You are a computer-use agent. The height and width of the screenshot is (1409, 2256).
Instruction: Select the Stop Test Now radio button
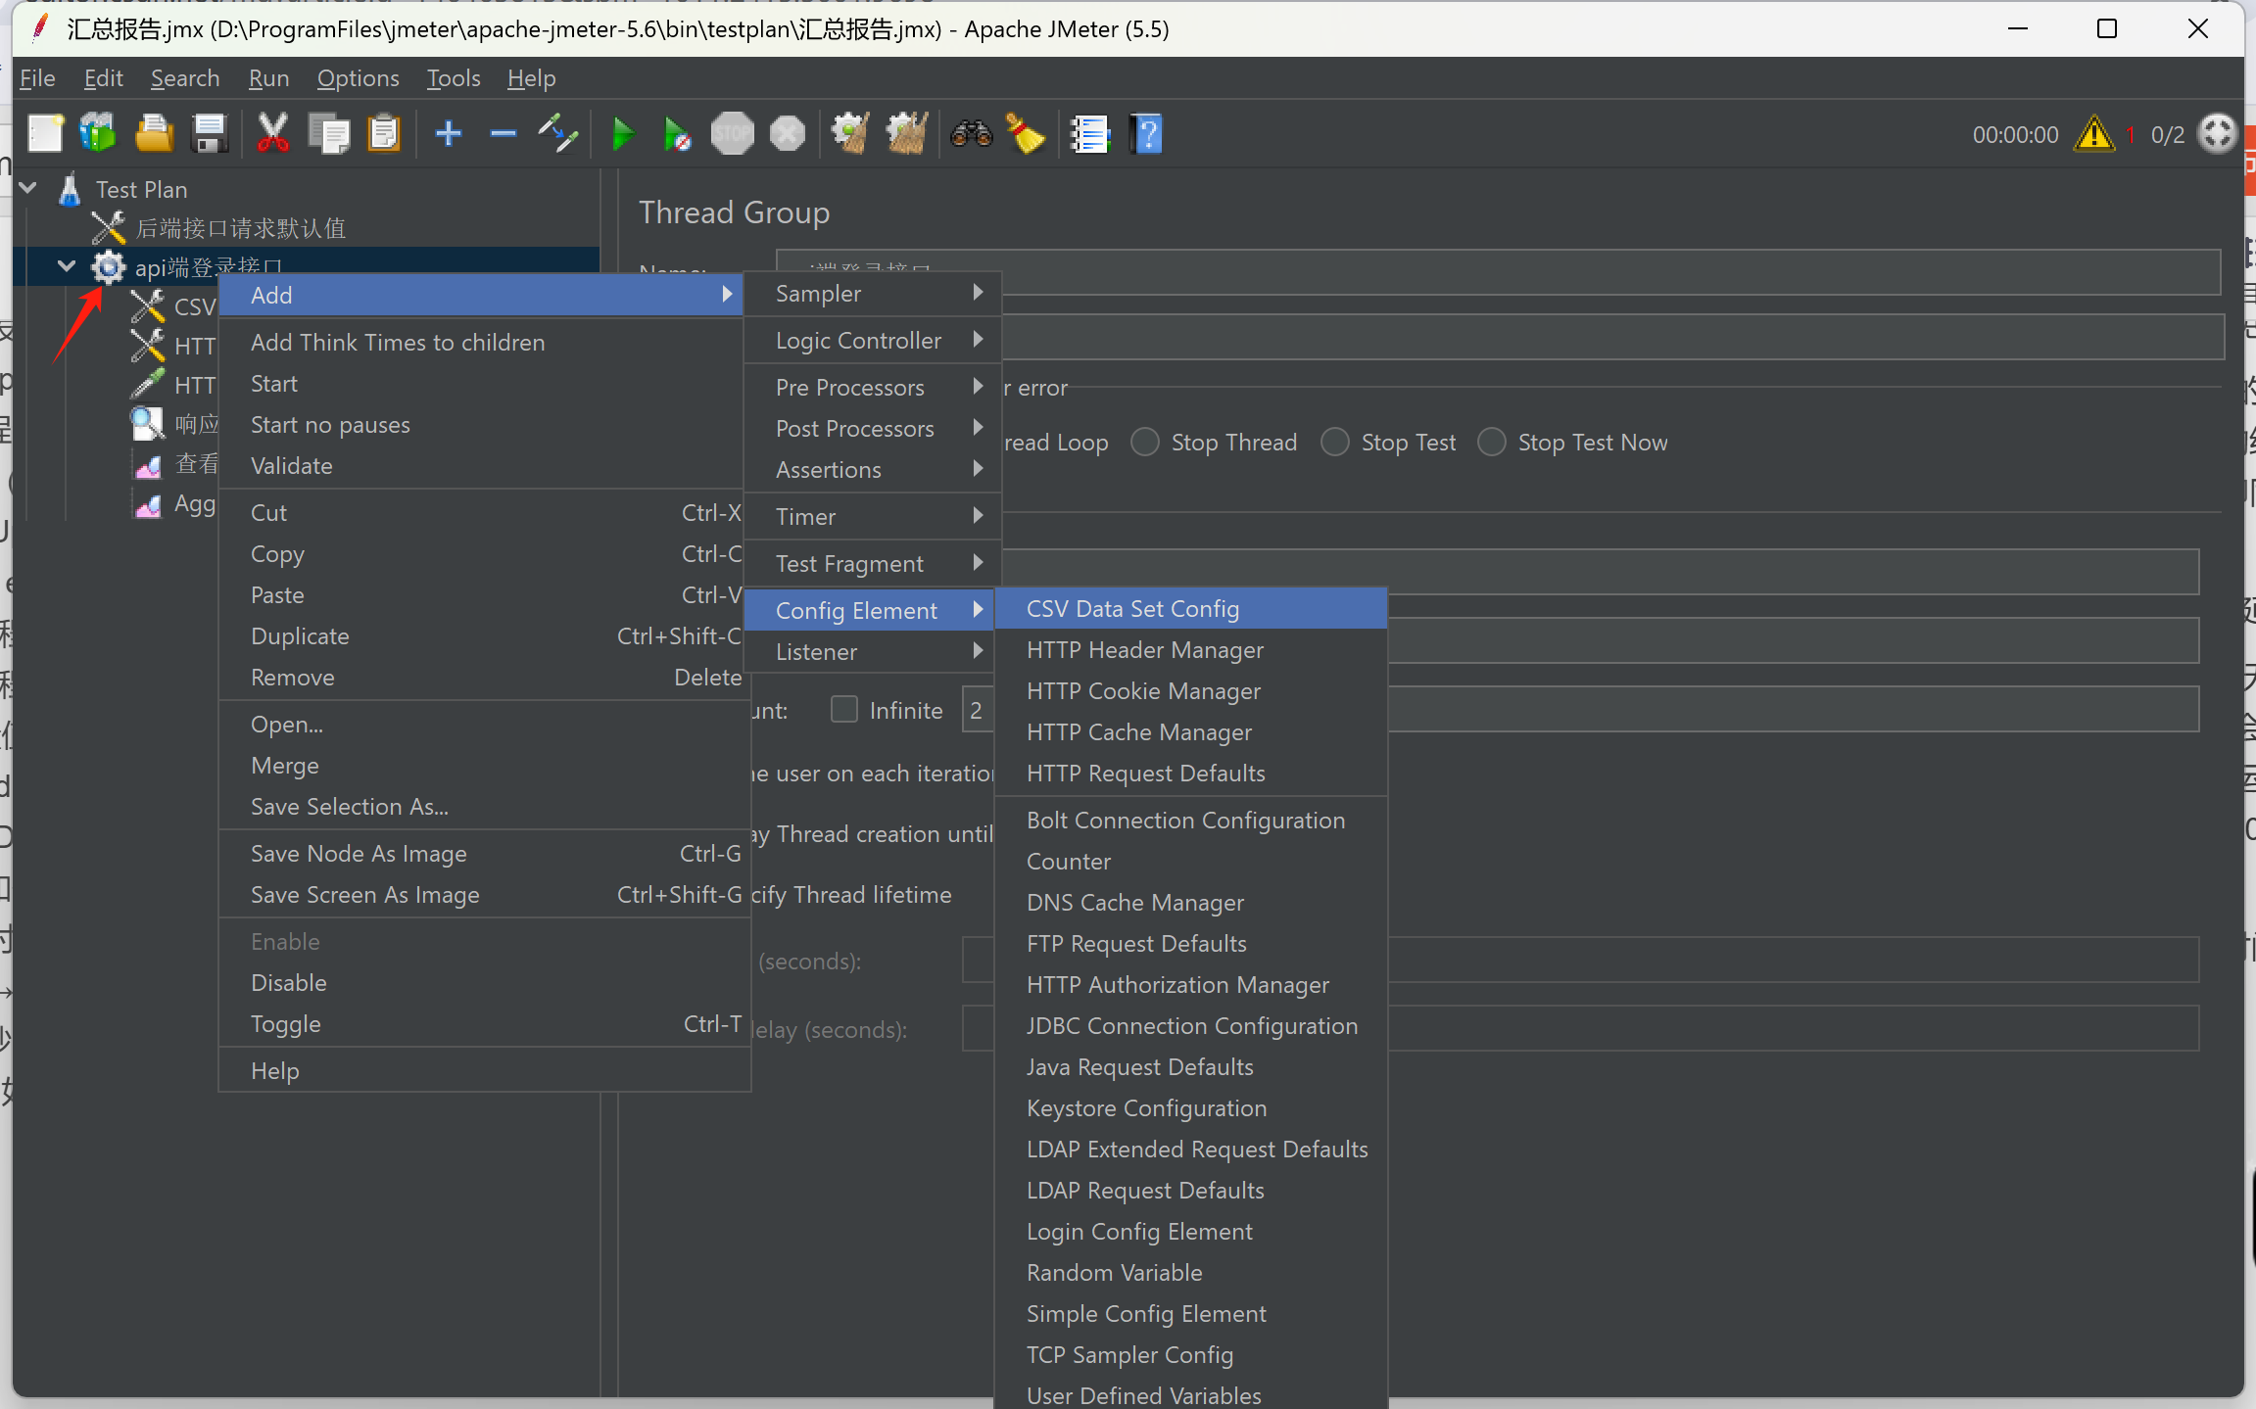[1492, 443]
